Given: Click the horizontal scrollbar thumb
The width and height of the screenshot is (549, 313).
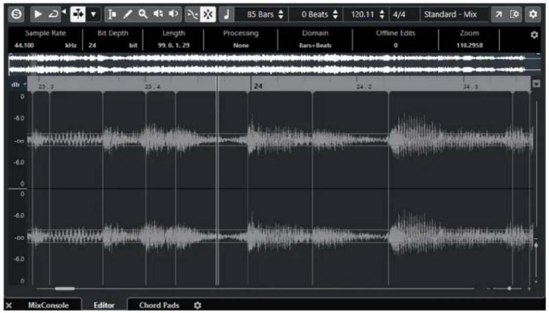Looking at the screenshot, I should [65, 289].
